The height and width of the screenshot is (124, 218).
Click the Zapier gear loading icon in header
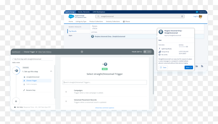[82, 52]
